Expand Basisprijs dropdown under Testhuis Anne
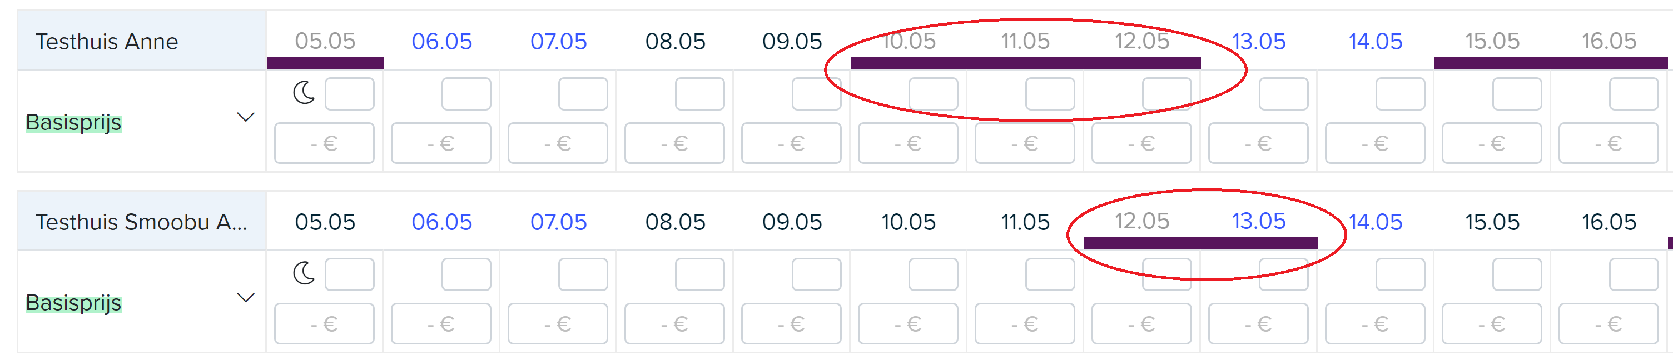 [246, 117]
